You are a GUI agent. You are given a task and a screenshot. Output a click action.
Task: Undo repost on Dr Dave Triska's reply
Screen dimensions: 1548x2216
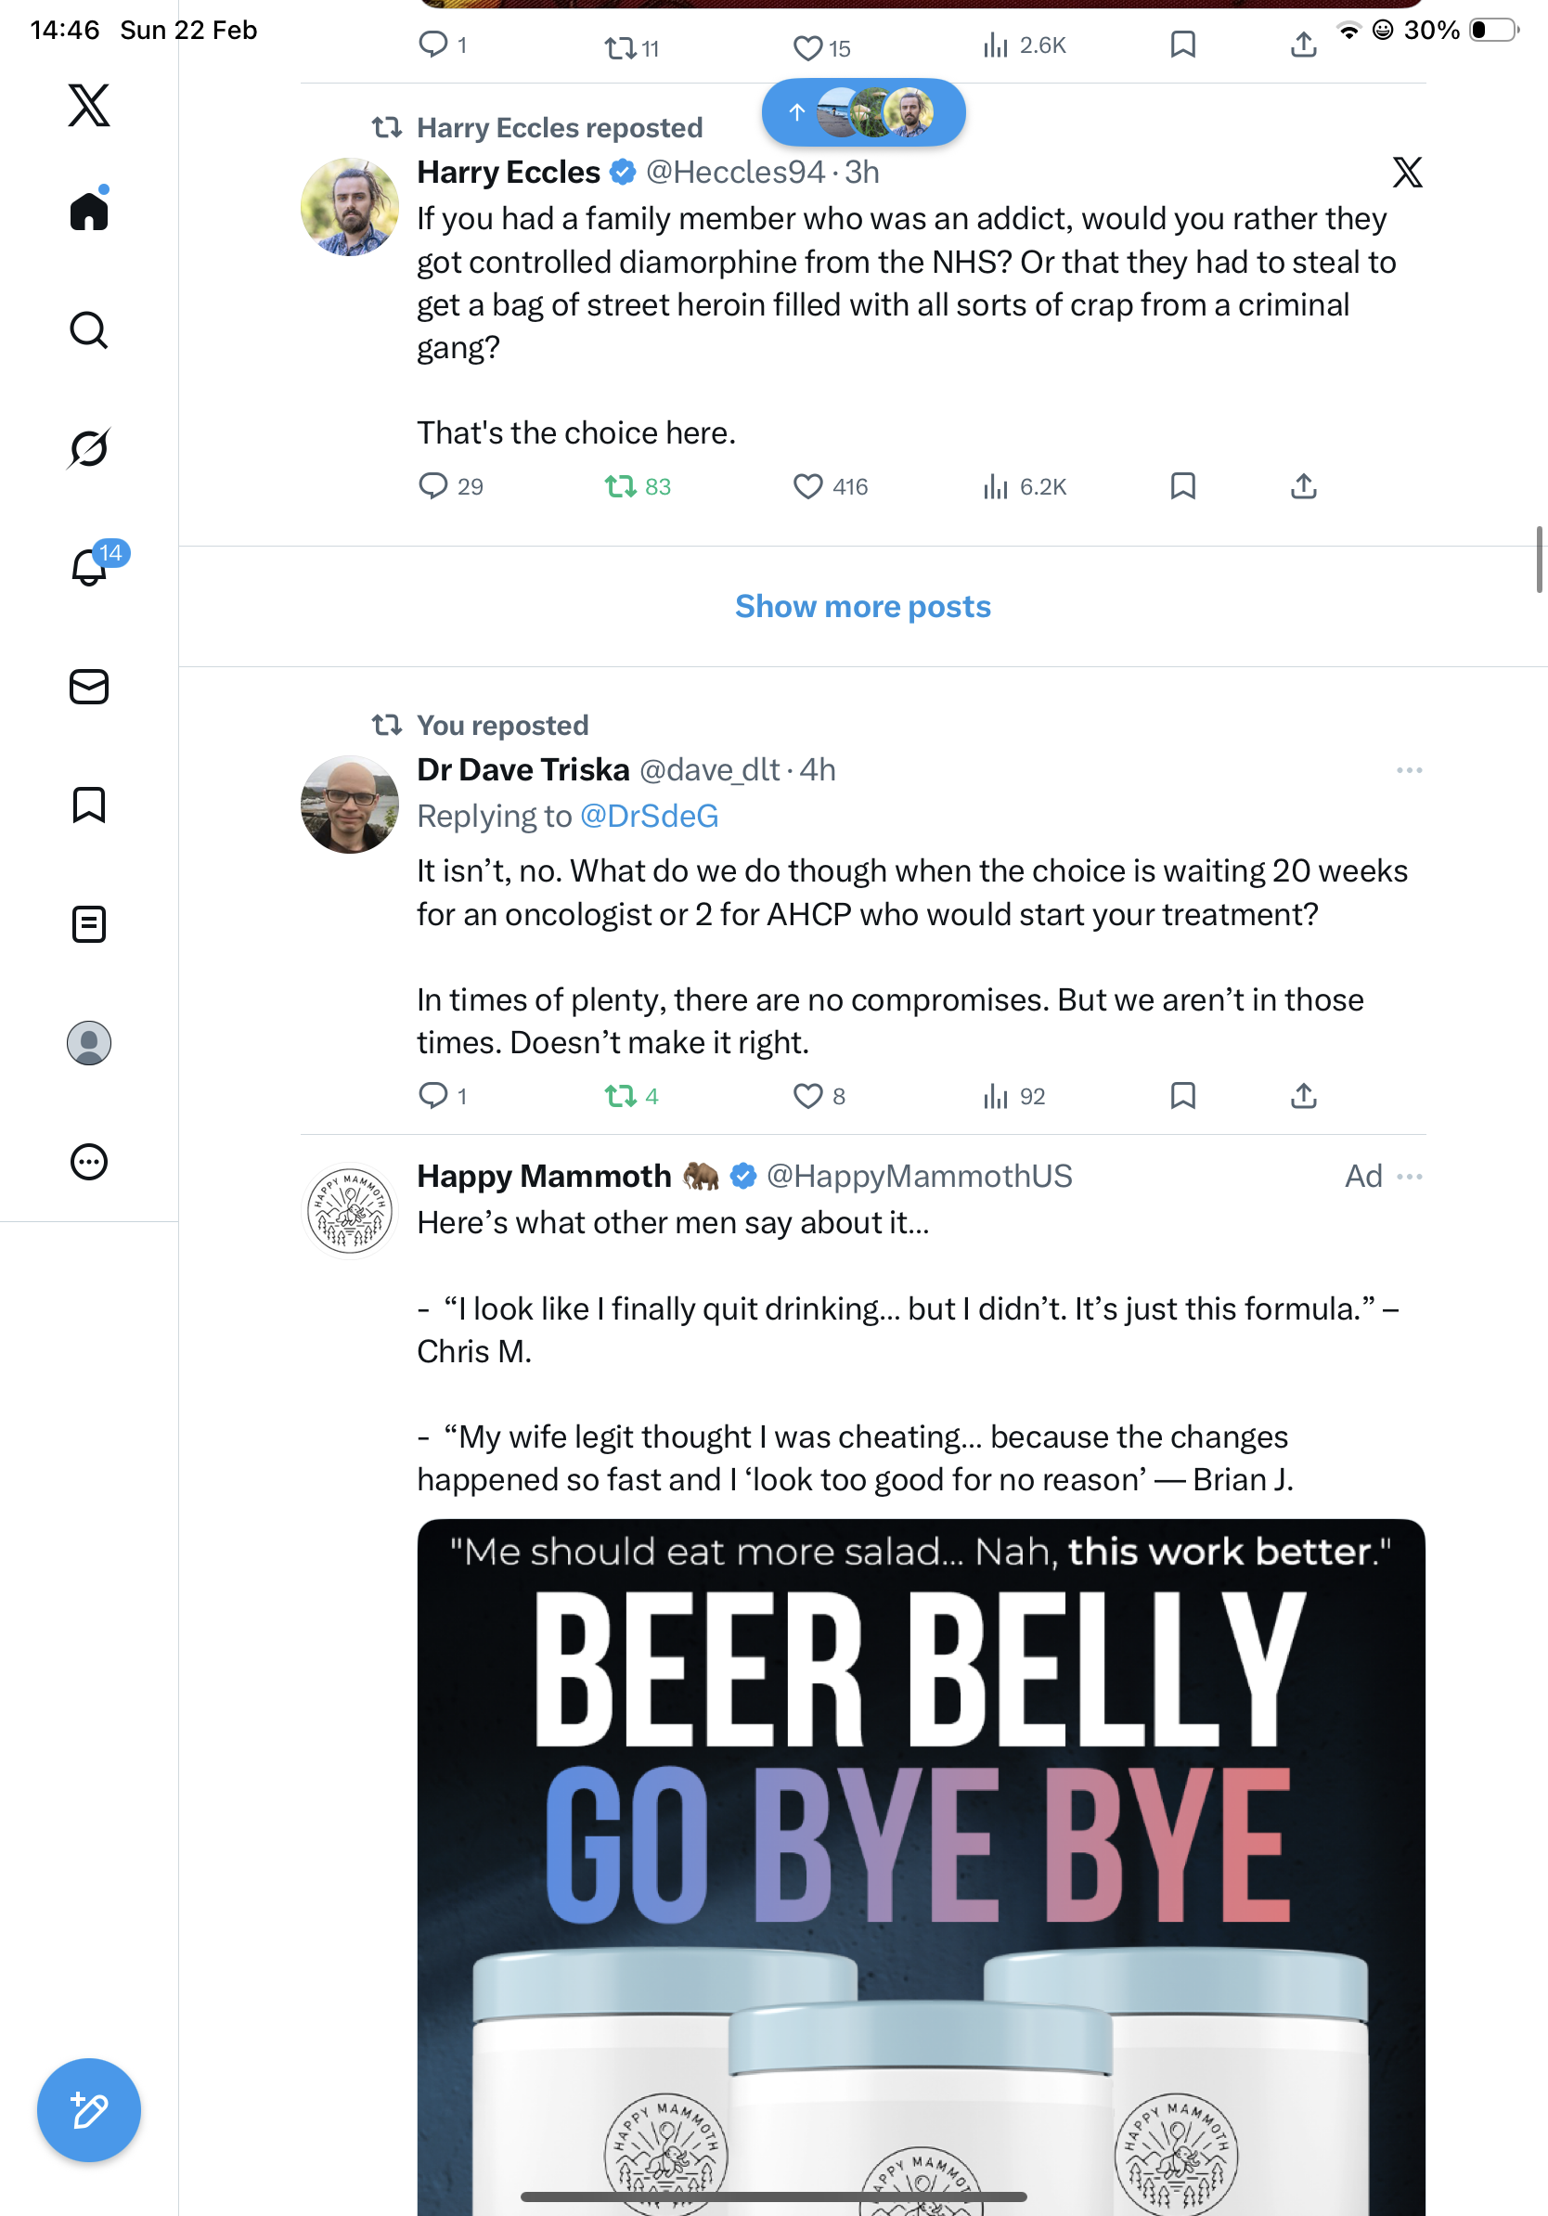coord(620,1097)
